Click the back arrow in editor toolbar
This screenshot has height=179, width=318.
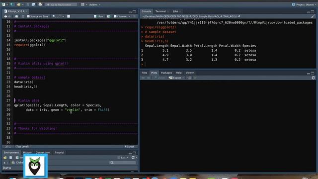pos(5,16)
